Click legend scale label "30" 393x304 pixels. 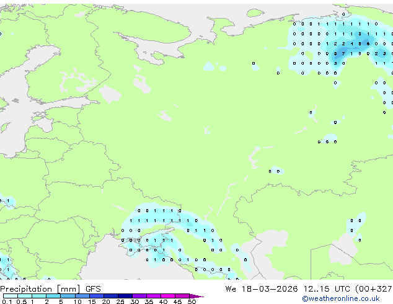pos(135,302)
